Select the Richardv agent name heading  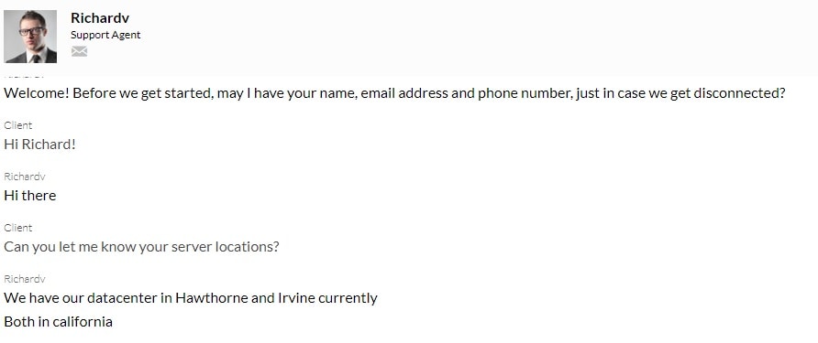tap(100, 17)
